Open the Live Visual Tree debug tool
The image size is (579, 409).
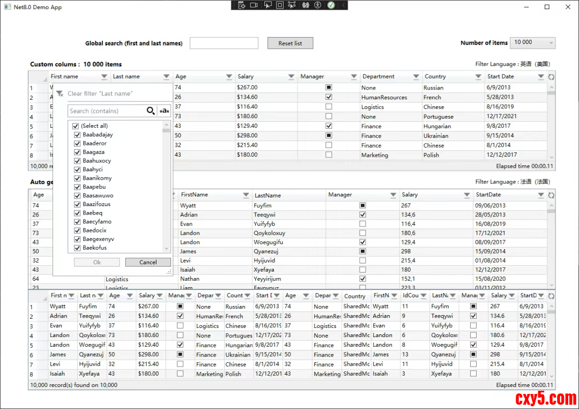click(241, 5)
